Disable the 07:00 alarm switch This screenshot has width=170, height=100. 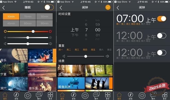point(161,19)
